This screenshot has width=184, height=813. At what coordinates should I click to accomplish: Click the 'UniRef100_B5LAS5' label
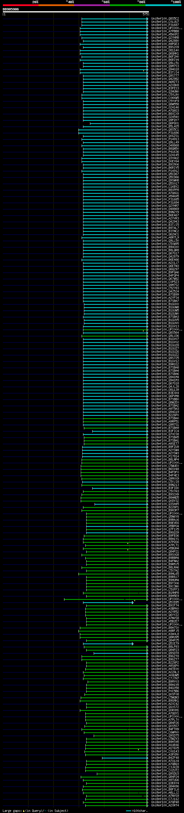pos(165,126)
